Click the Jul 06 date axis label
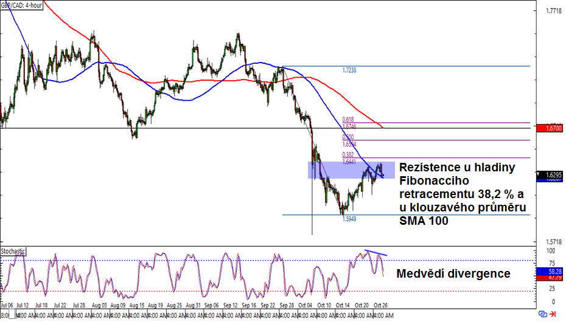The height and width of the screenshot is (322, 566). click(x=7, y=305)
